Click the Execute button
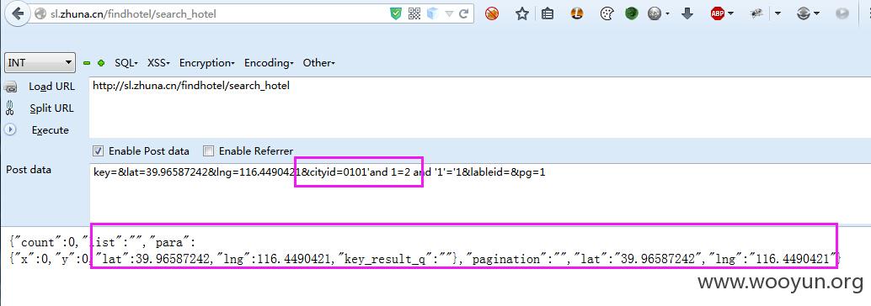The height and width of the screenshot is (306, 871). 51,130
